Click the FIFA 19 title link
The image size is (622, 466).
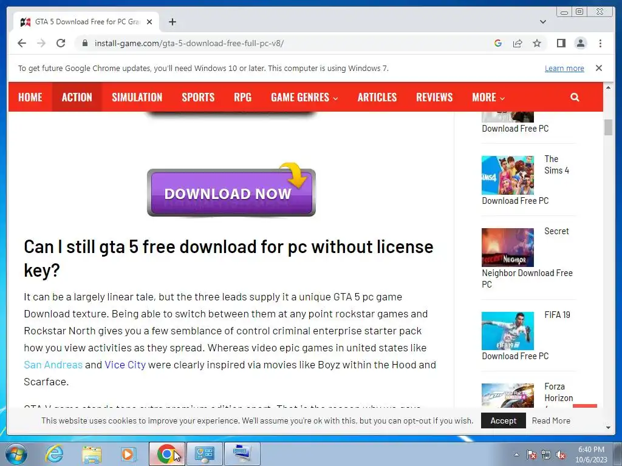(558, 315)
